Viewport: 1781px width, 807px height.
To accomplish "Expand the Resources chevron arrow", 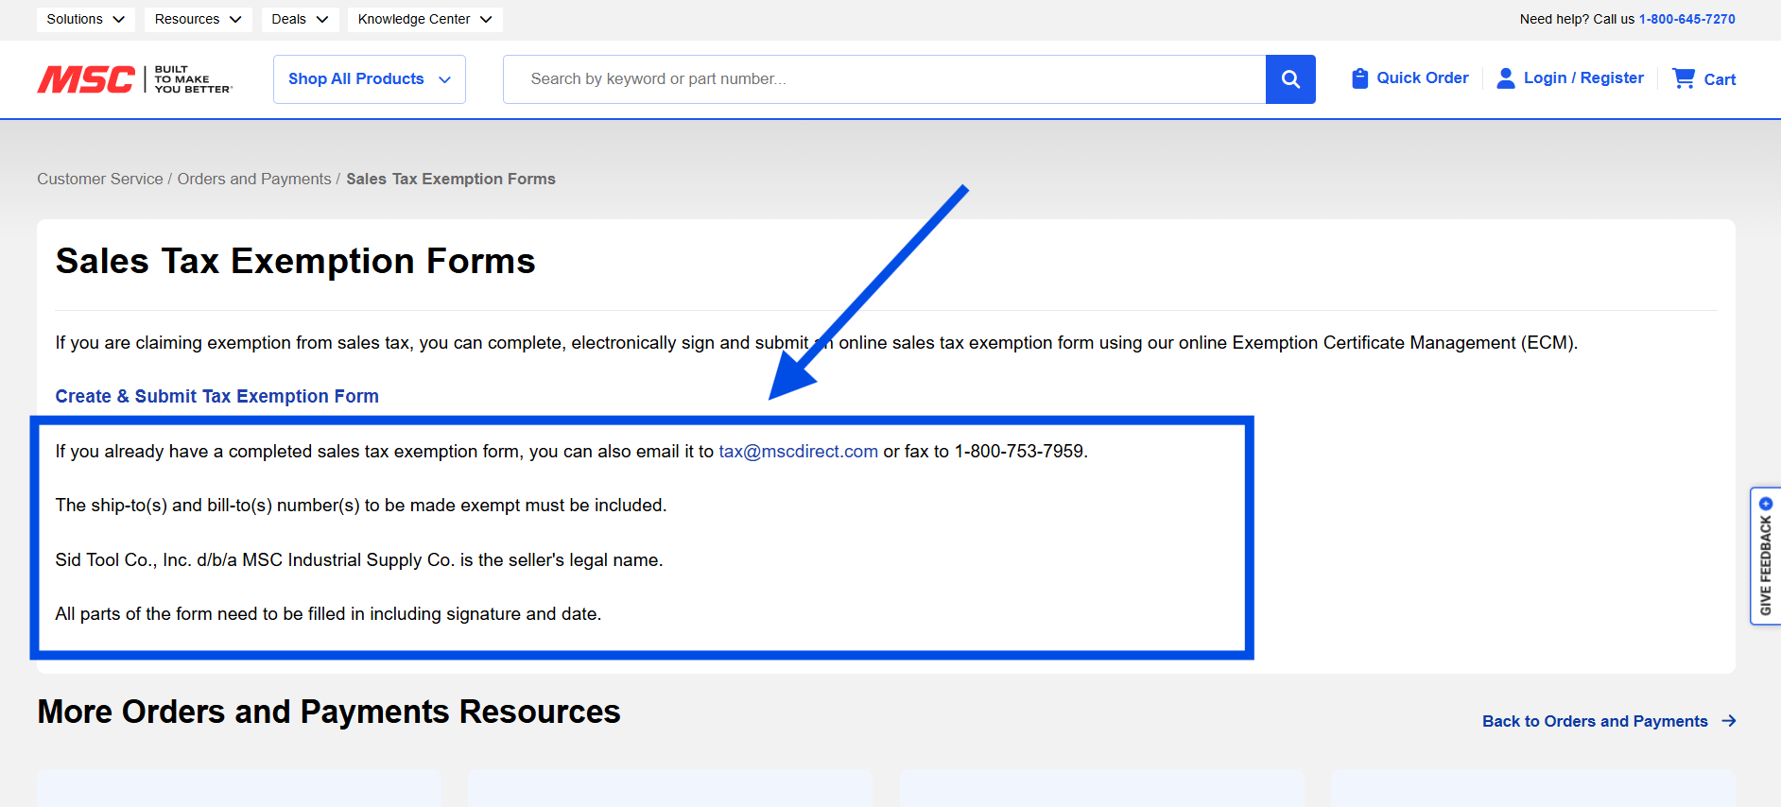I will click(x=235, y=19).
